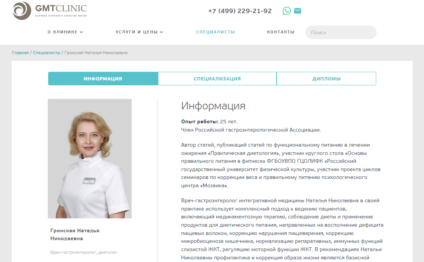Image resolution: width=424 pixels, height=262 pixels.
Task: Call the phone number +7 (499) 229-21-92
Action: [x=240, y=11]
